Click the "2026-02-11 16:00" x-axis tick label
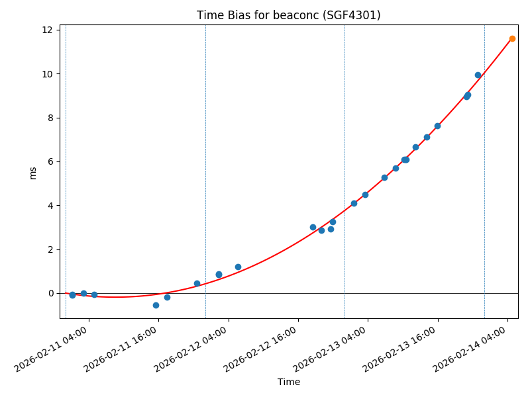The width and height of the screenshot is (530, 397). (x=122, y=348)
